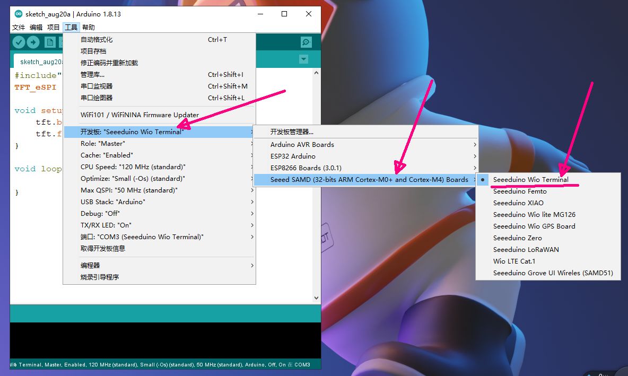This screenshot has width=628, height=376.
Task: Select Seeeduino LoRaWAN board
Action: pos(548,249)
